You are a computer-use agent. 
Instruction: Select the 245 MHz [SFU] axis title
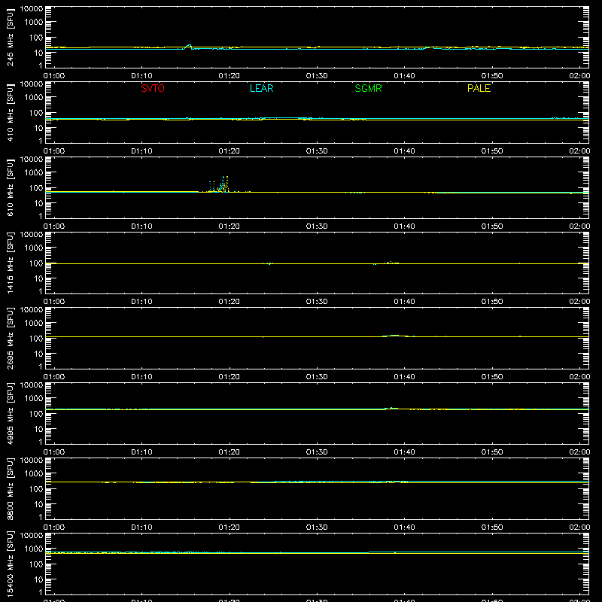click(11, 38)
